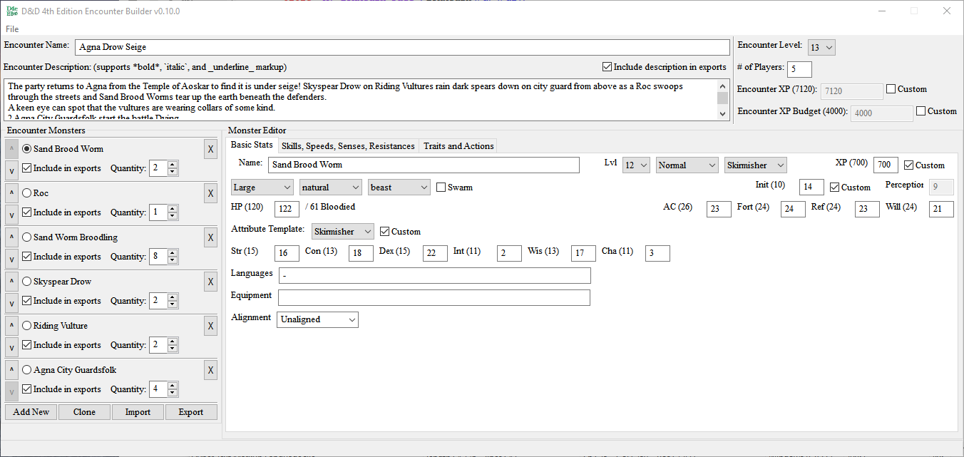Enable the Swarm checkbox
Viewport: 964px width, 457px height.
(441, 188)
